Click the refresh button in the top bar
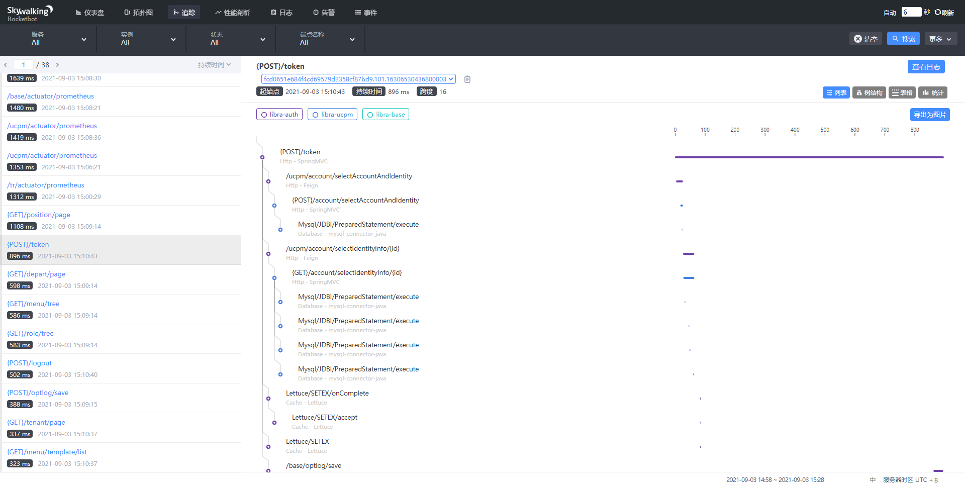Image resolution: width=965 pixels, height=487 pixels. pos(944,13)
